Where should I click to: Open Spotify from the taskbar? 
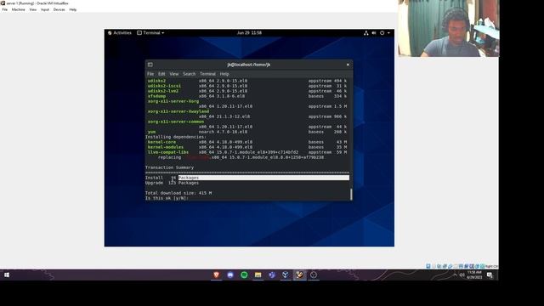(x=244, y=275)
